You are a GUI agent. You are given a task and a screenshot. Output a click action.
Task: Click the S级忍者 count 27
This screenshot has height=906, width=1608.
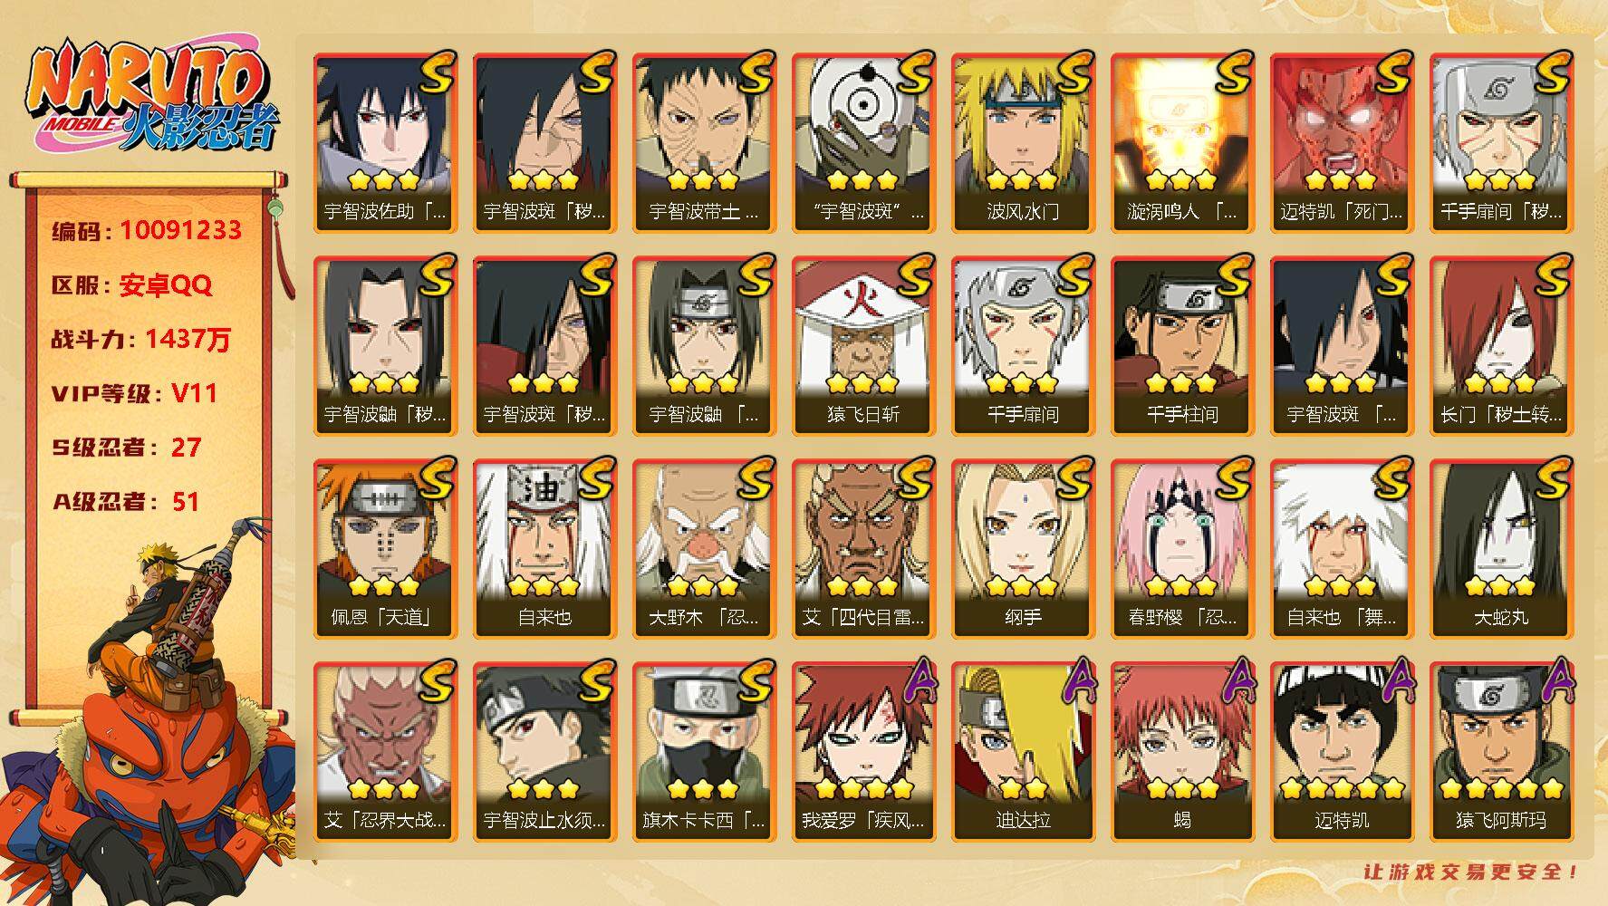(186, 448)
